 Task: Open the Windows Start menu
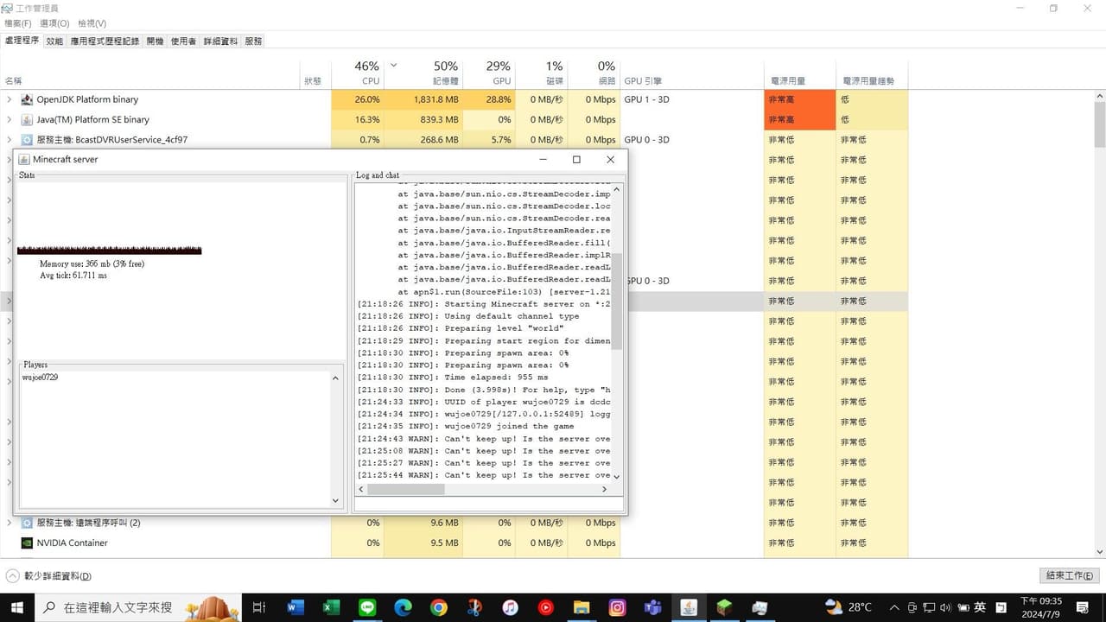[16, 607]
